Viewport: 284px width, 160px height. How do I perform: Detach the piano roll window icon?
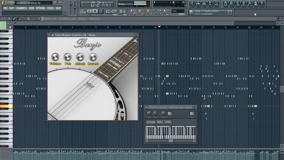pos(278,19)
